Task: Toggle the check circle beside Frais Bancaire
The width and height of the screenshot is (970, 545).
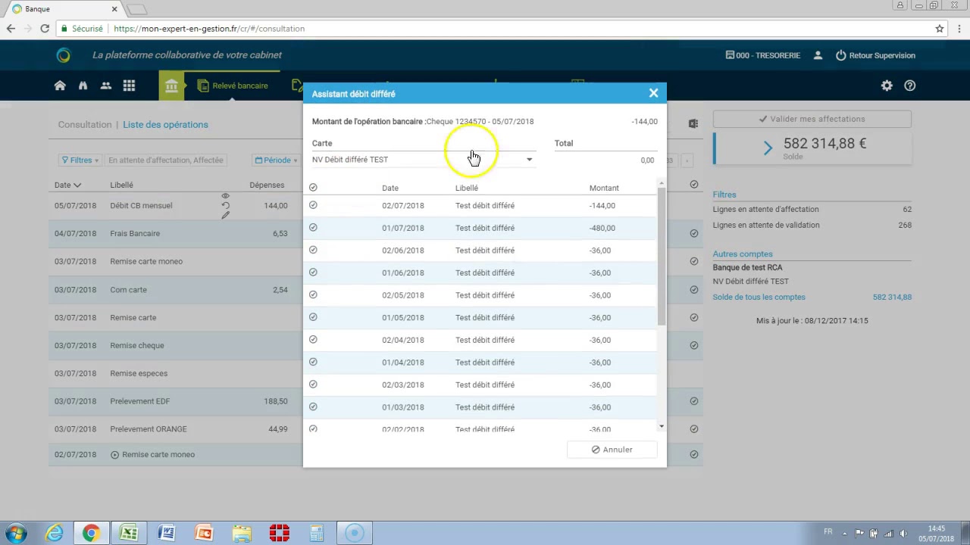Action: (693, 233)
